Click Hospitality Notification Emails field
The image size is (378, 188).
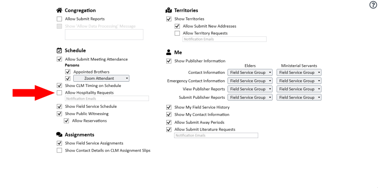click(x=107, y=98)
